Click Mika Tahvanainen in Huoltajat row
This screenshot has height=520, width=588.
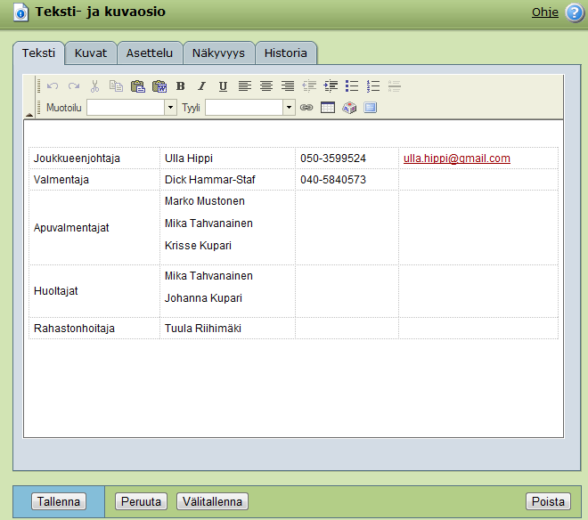[208, 275]
